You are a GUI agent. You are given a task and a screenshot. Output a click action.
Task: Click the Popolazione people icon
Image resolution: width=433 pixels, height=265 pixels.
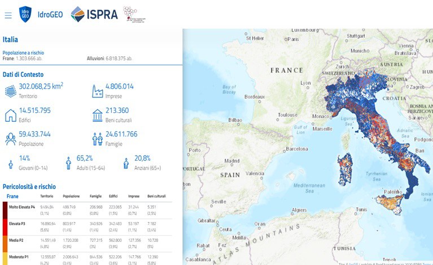pyautogui.click(x=11, y=139)
